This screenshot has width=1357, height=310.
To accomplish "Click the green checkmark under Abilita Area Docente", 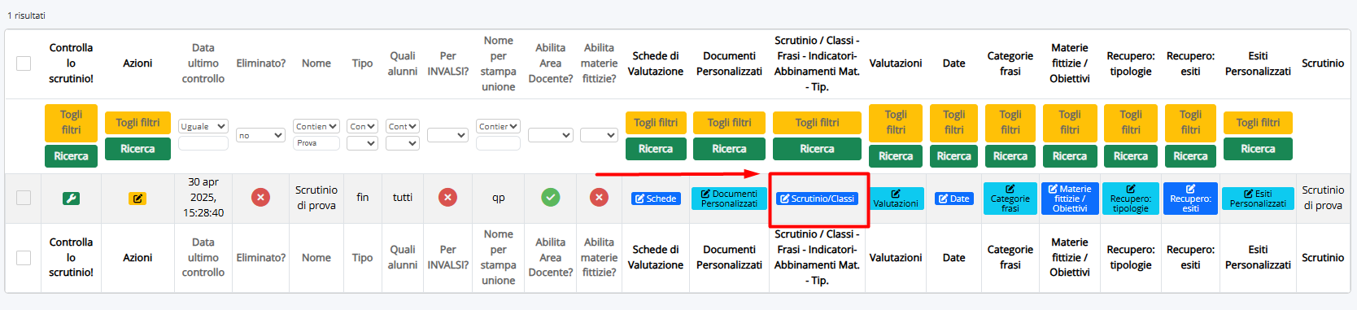I will (551, 197).
